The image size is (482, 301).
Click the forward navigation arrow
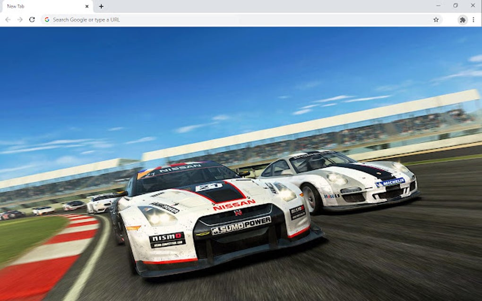19,19
